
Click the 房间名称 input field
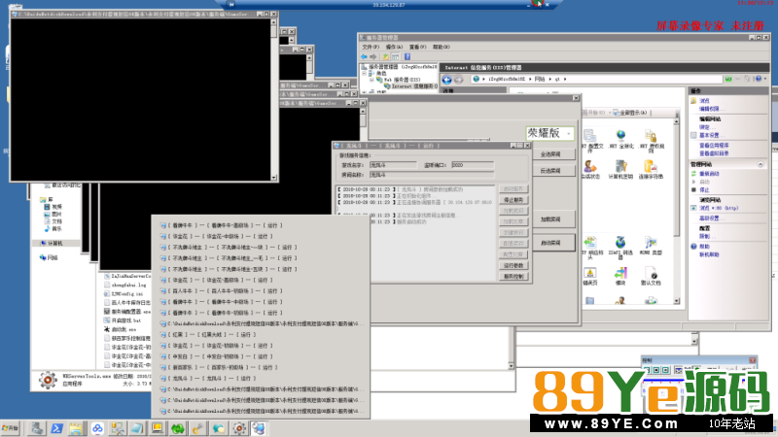click(432, 175)
